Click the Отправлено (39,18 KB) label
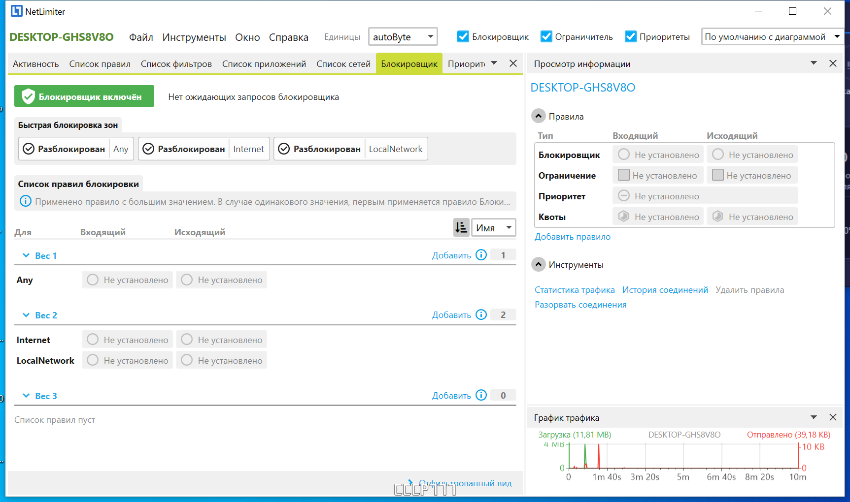Image resolution: width=850 pixels, height=502 pixels. click(788, 434)
